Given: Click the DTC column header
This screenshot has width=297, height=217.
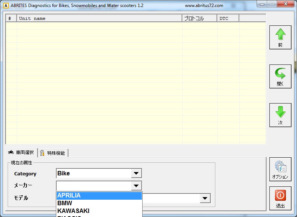Looking at the screenshot, I should click(x=228, y=18).
